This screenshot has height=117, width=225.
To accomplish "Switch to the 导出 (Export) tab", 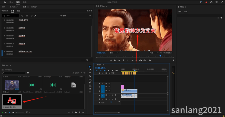I will [25, 2].
